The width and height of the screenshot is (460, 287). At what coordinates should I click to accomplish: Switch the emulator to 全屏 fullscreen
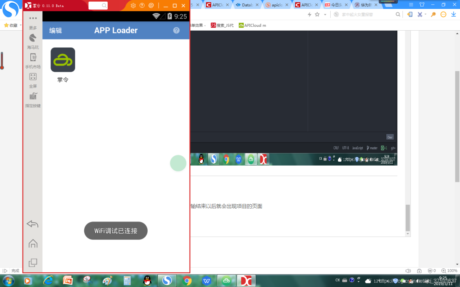pos(33,81)
